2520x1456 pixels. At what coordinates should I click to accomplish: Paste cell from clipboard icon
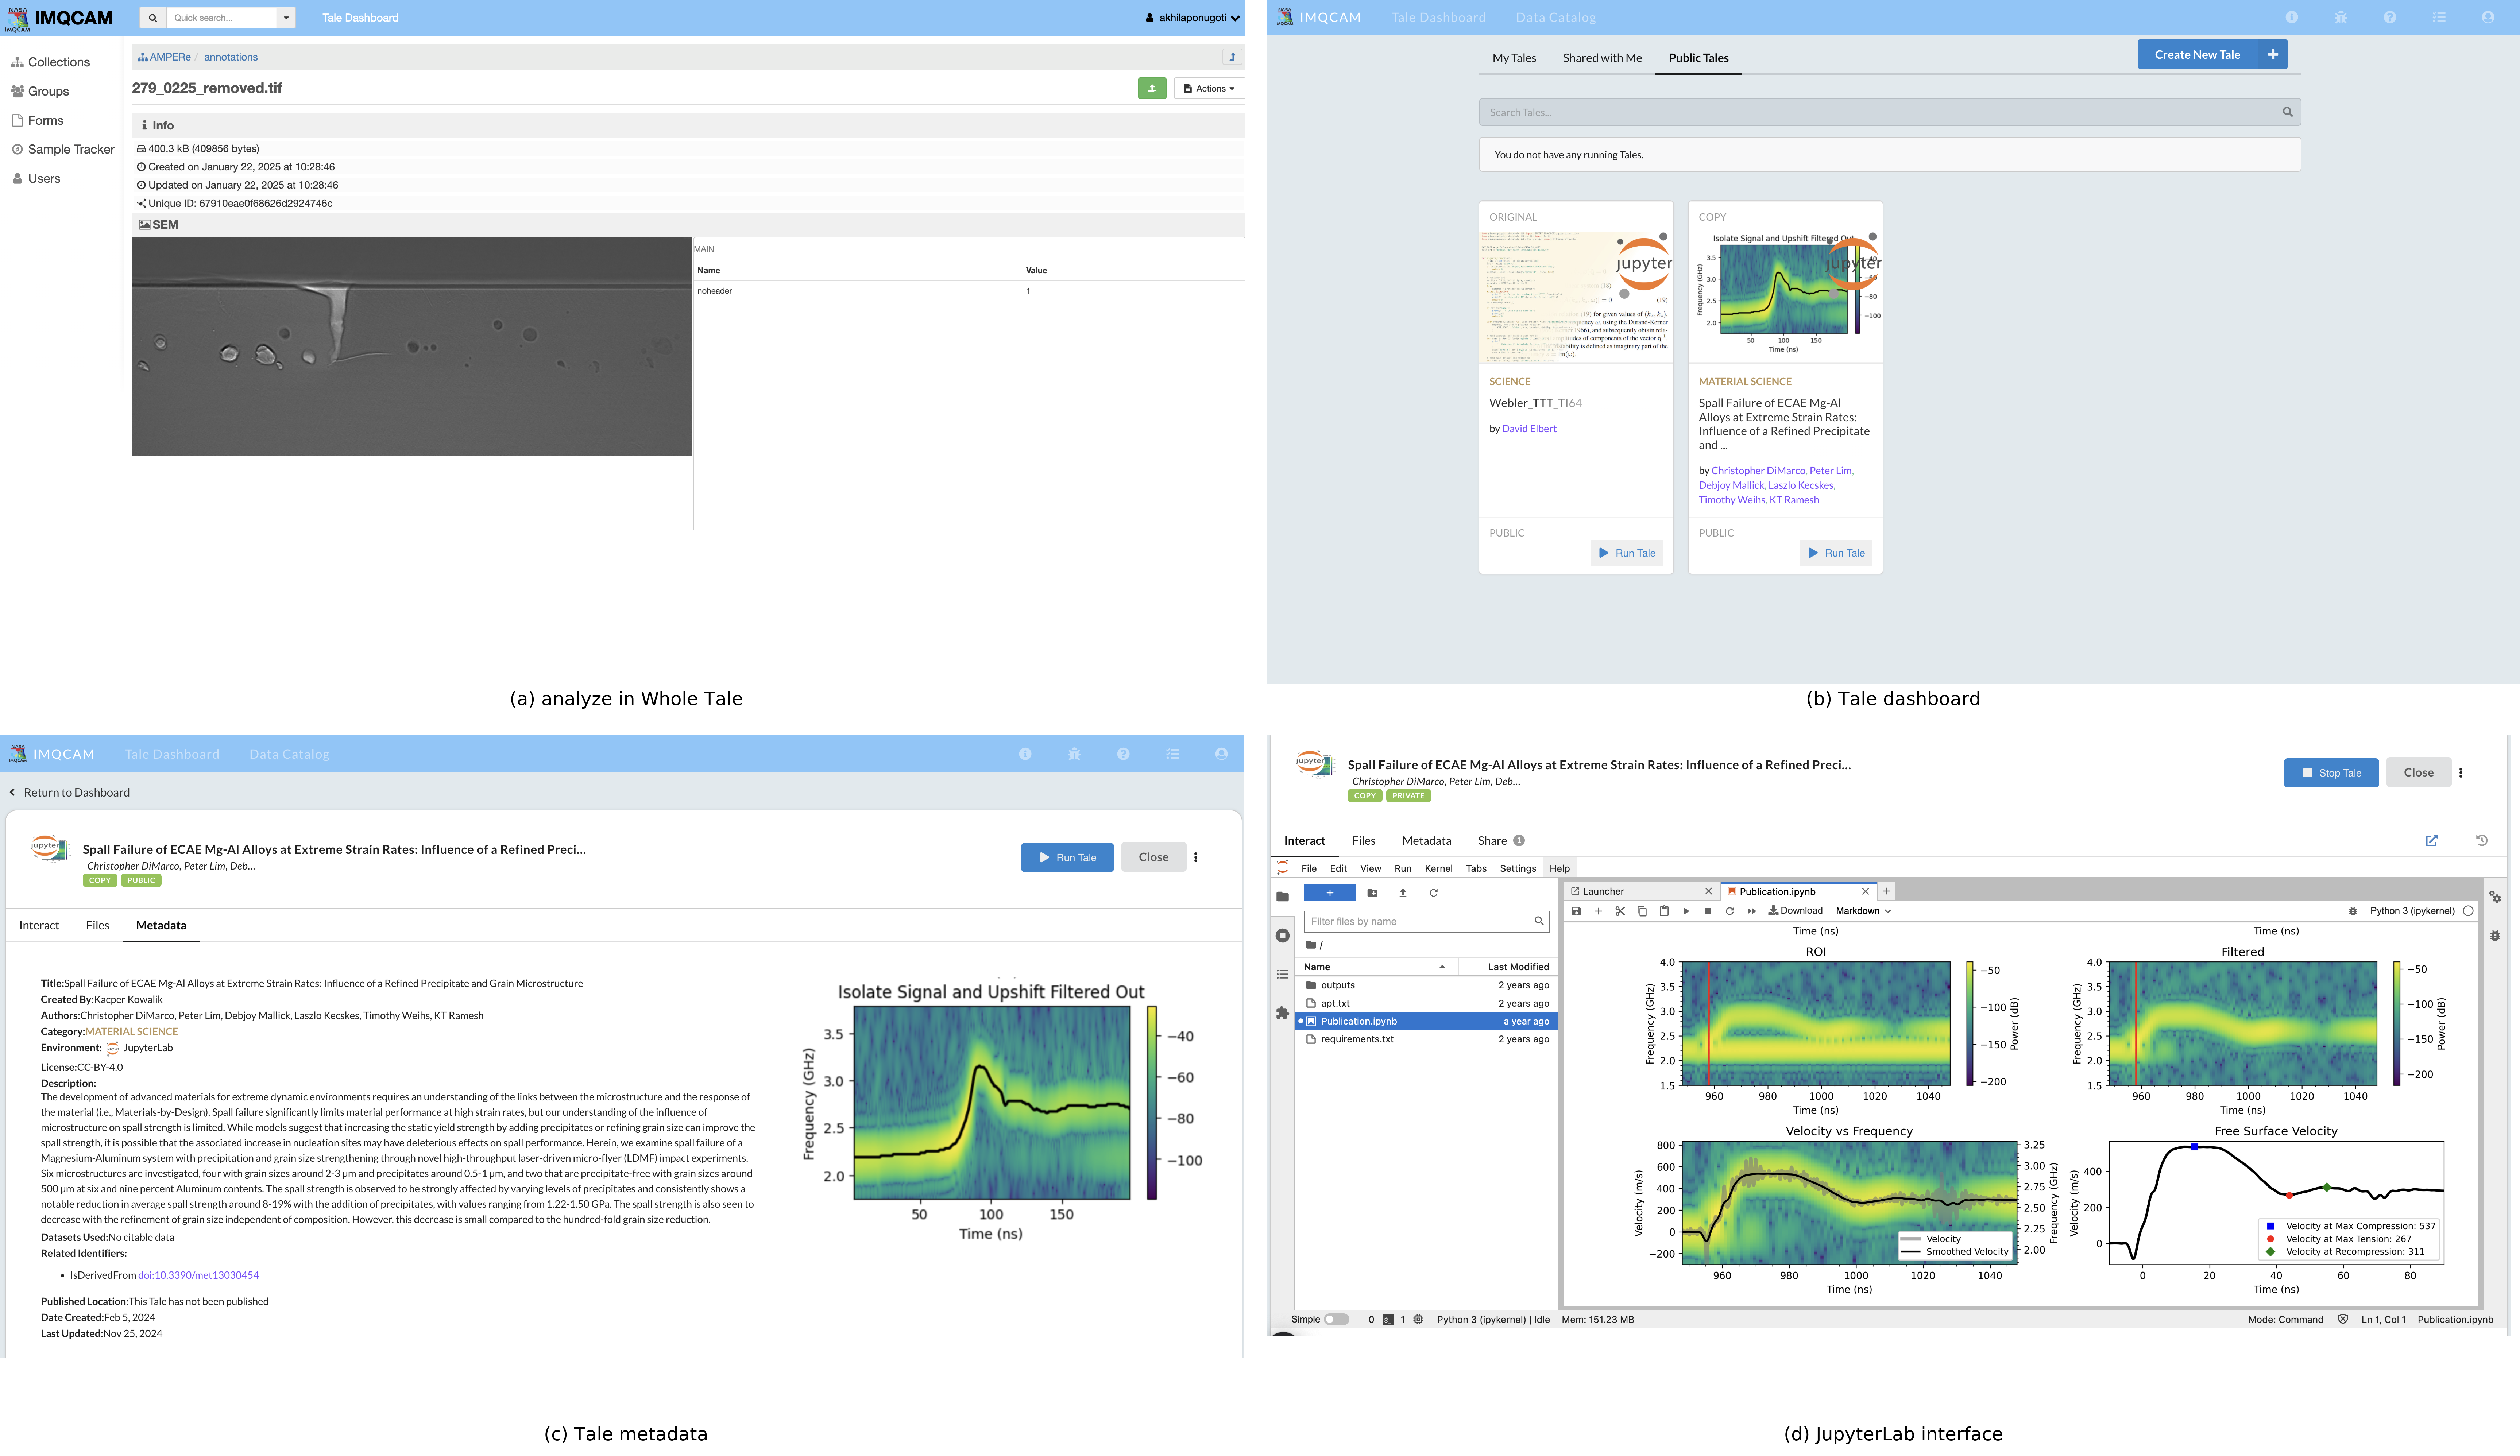pos(1664,911)
